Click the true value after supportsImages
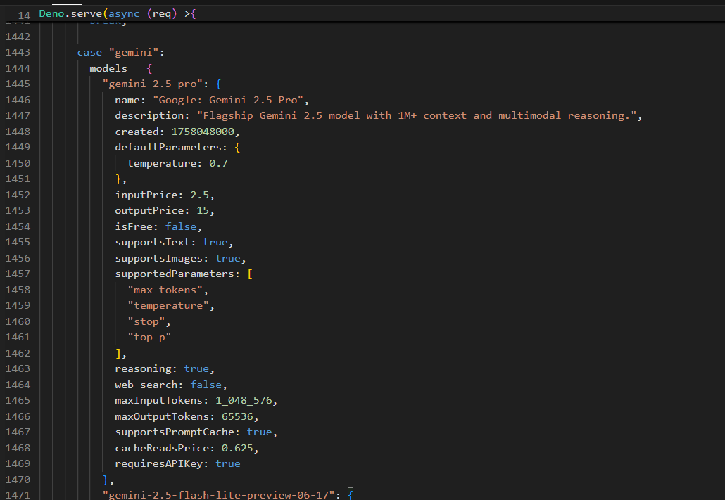 tap(228, 258)
